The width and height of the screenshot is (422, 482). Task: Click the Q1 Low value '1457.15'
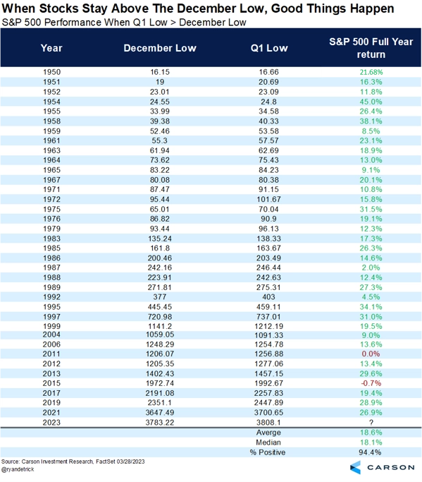point(268,373)
